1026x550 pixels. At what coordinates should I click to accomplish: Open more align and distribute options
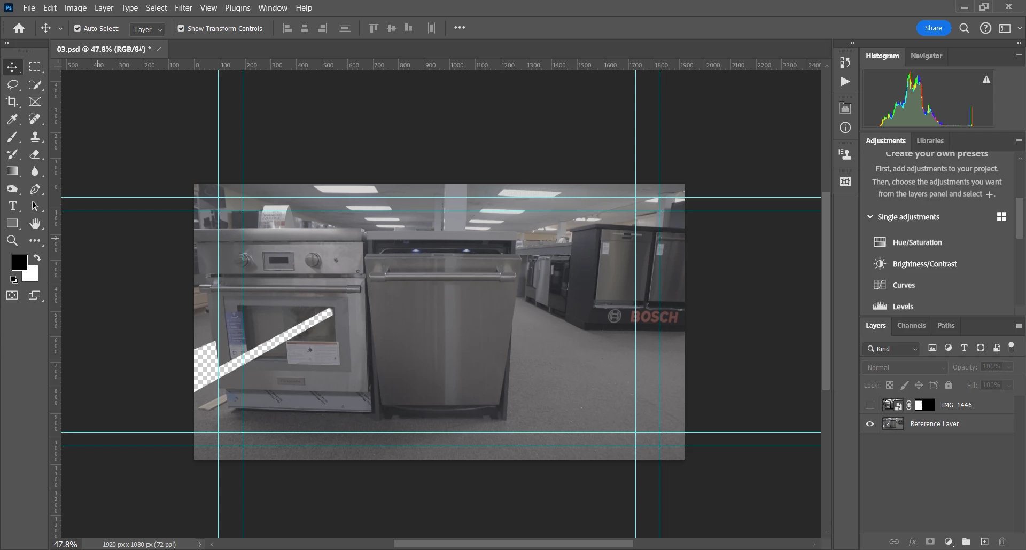click(x=460, y=28)
